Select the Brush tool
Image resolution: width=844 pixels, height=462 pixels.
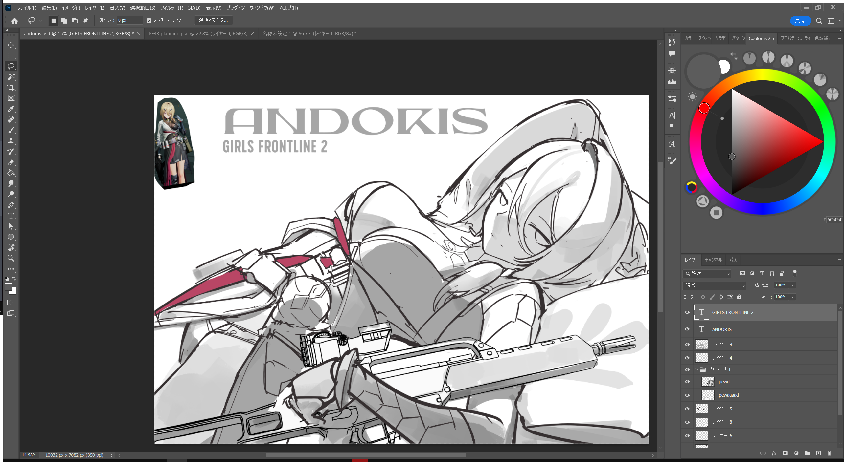point(11,130)
